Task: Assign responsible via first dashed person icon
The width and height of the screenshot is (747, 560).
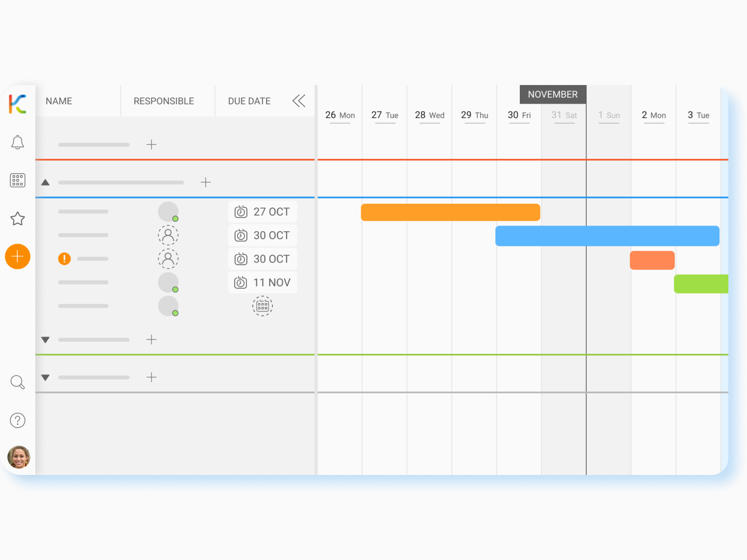Action: pyautogui.click(x=168, y=235)
